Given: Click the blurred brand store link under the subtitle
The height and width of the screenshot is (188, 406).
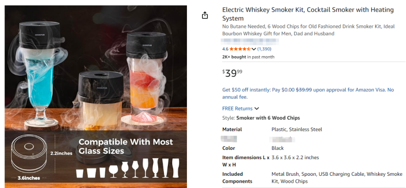Looking at the screenshot, I should pyautogui.click(x=250, y=41).
